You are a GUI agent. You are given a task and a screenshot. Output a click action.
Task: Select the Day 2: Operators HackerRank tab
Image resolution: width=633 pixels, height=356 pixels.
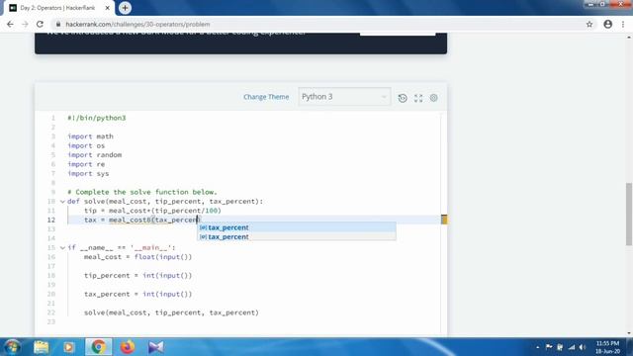tap(57, 8)
